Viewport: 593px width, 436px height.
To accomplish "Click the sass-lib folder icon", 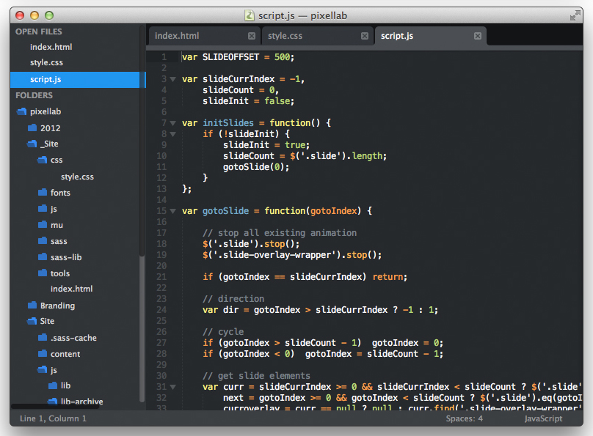I will pyautogui.click(x=42, y=257).
